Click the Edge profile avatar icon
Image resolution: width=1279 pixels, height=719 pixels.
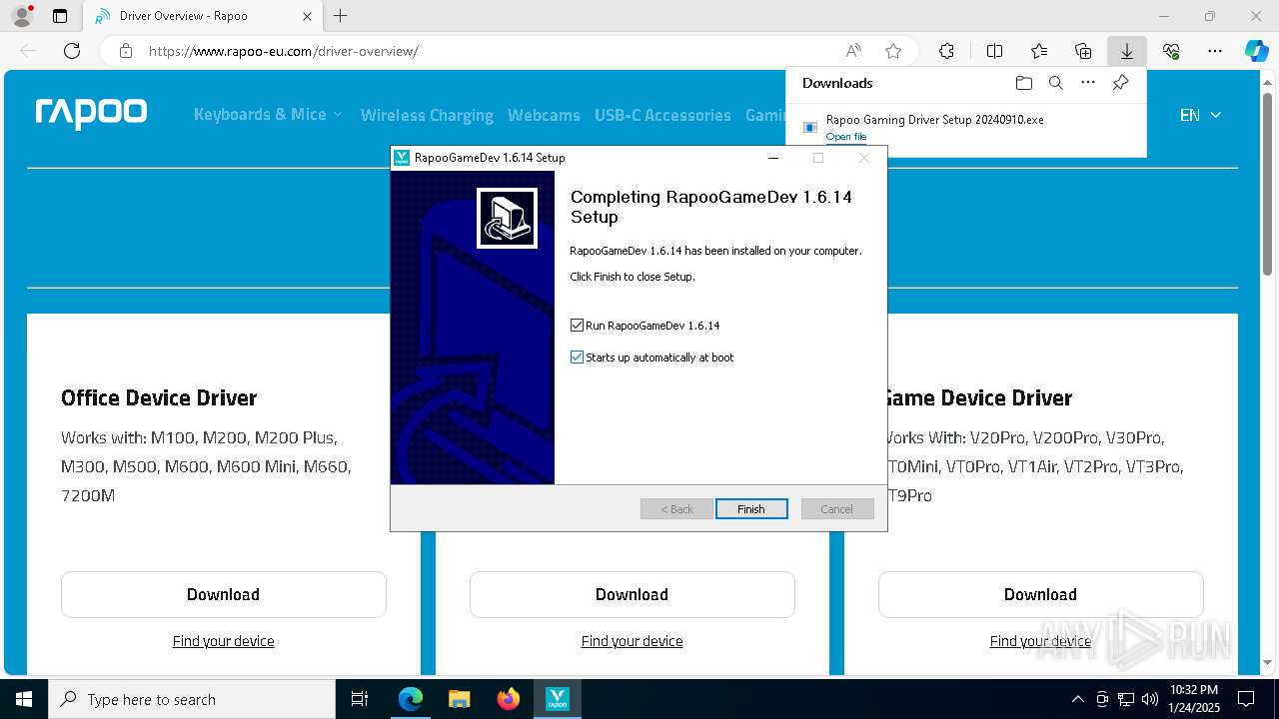point(22,16)
